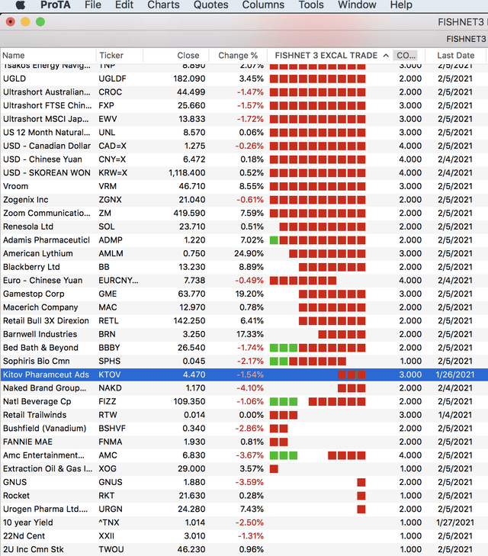The height and width of the screenshot is (556, 488).
Task: Open the ProTA application menu
Action: coord(56,5)
